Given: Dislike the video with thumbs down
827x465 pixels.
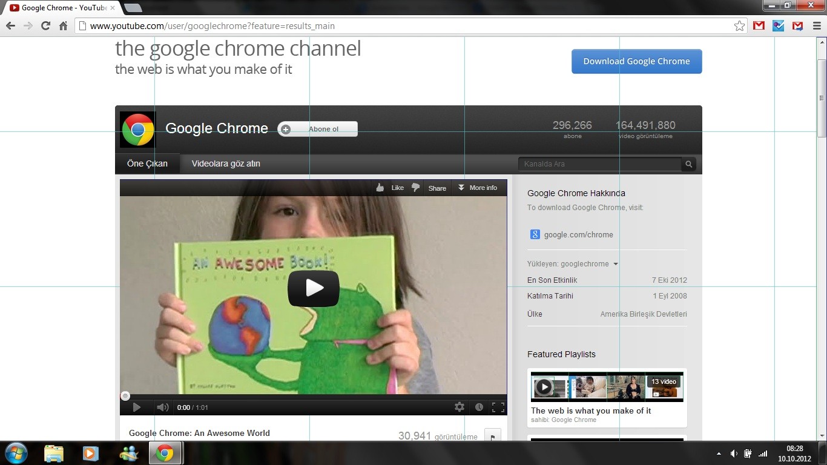Looking at the screenshot, I should [415, 188].
